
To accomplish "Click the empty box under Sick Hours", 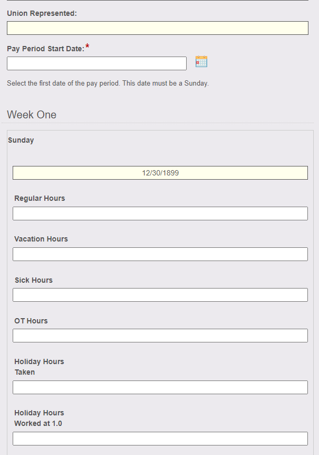I will pos(160,295).
